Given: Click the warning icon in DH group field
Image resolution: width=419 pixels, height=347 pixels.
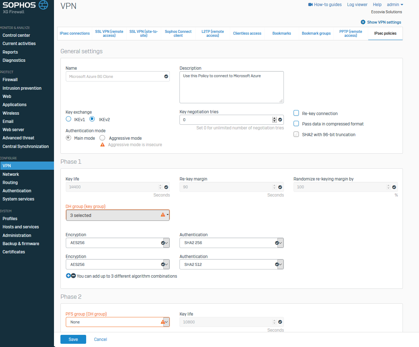Looking at the screenshot, I should 163,215.
